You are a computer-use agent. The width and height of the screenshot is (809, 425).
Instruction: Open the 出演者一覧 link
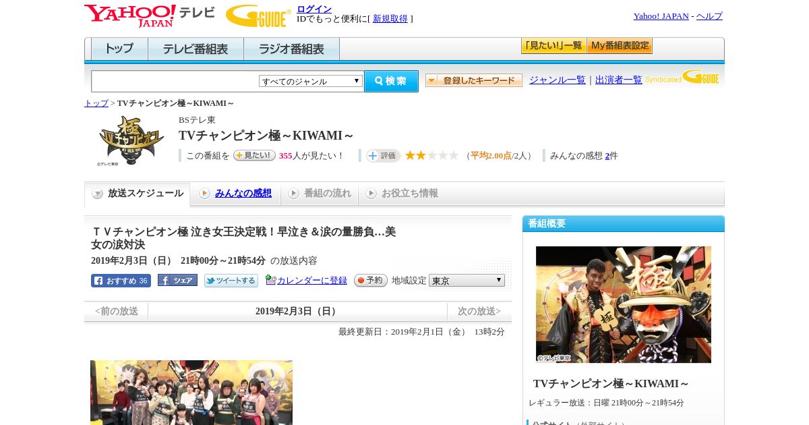[619, 80]
